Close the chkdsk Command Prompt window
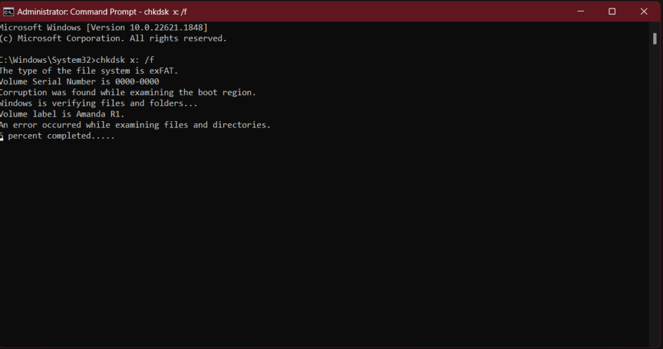Image resolution: width=663 pixels, height=349 pixels. pyautogui.click(x=644, y=12)
